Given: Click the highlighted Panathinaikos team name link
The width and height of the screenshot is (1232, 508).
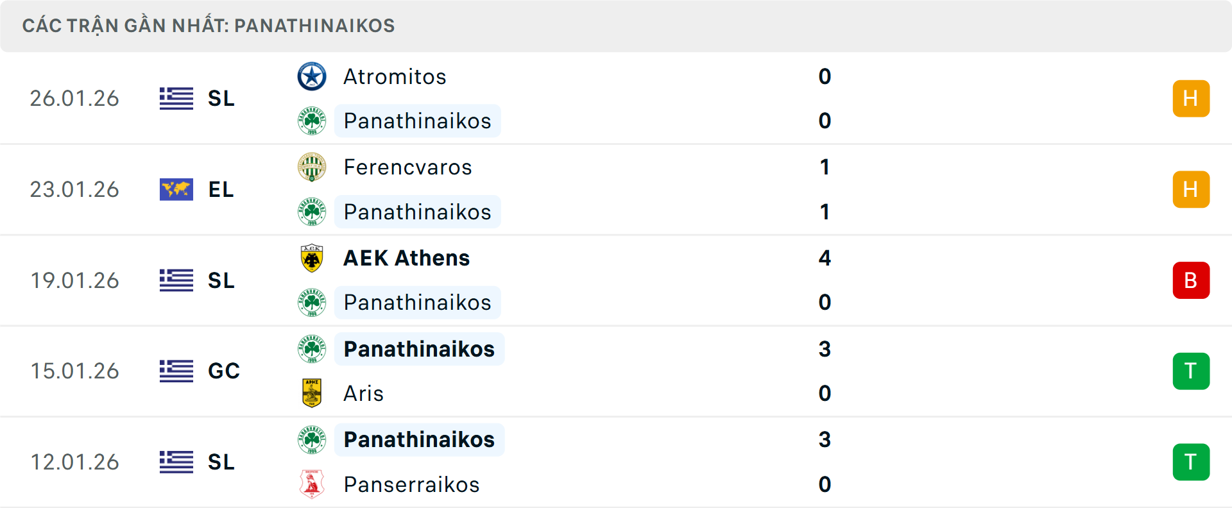Looking at the screenshot, I should point(418,121).
